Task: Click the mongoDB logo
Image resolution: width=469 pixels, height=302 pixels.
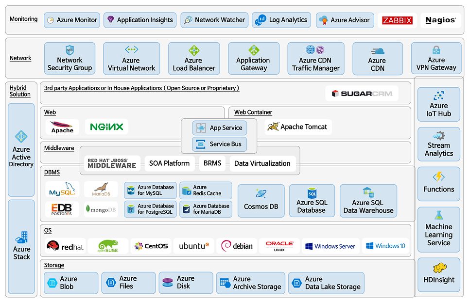Action: tap(101, 209)
